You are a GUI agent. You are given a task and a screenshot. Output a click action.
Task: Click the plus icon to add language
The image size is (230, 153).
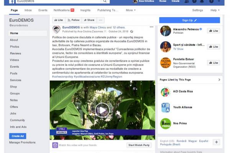point(216,142)
